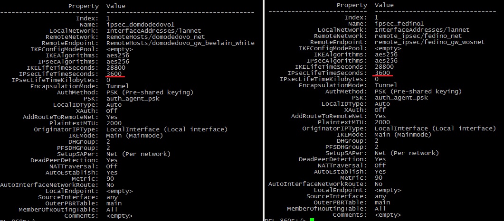Click underlined 3600 in the ipsec_domdodedovo1 listing
The height and width of the screenshot is (221, 504).
(115, 74)
